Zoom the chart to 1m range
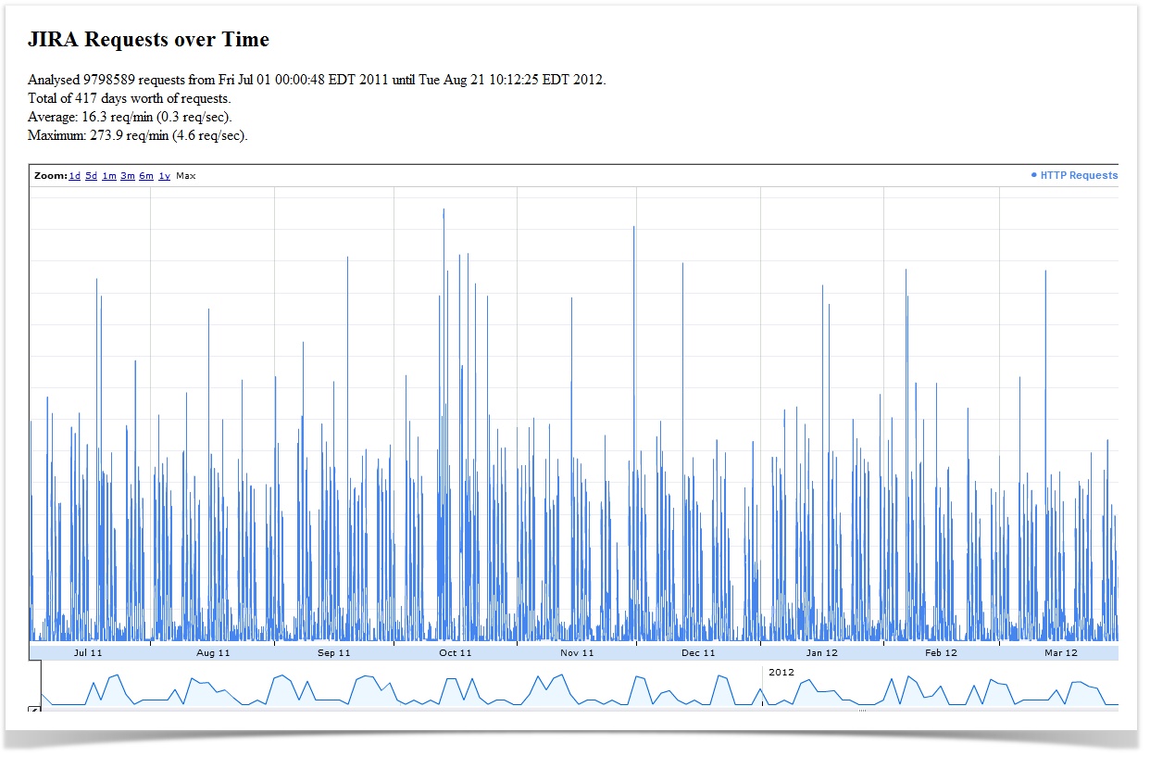The image size is (1150, 757). pyautogui.click(x=109, y=176)
